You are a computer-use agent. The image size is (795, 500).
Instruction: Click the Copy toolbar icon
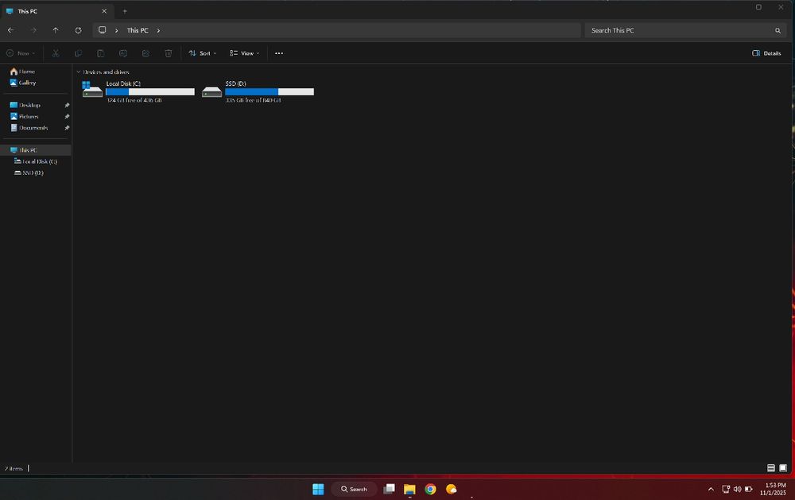[78, 53]
